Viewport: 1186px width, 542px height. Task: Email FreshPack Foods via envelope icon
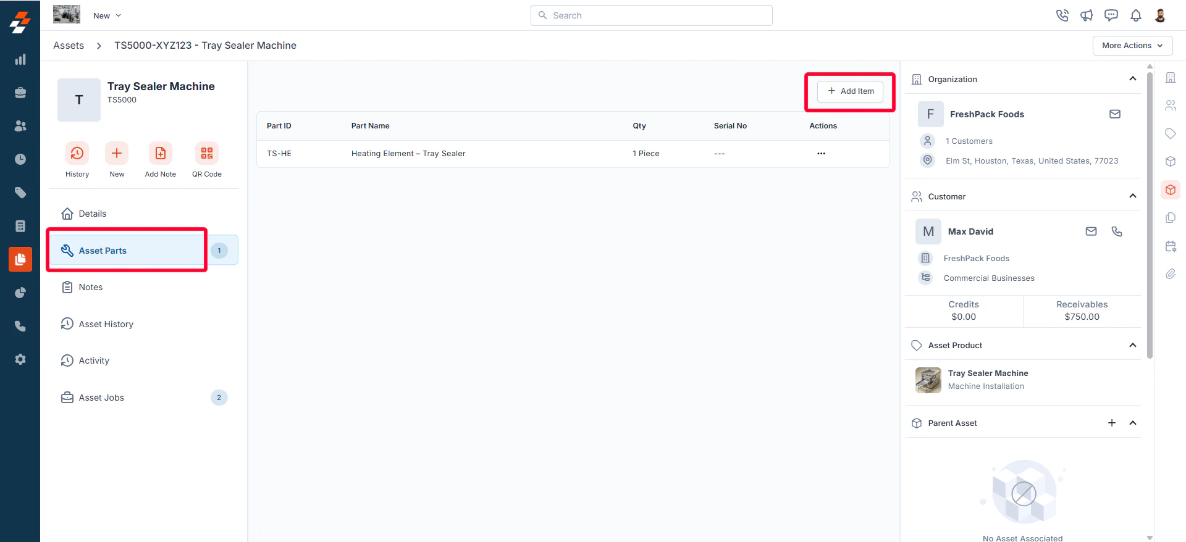pos(1115,114)
